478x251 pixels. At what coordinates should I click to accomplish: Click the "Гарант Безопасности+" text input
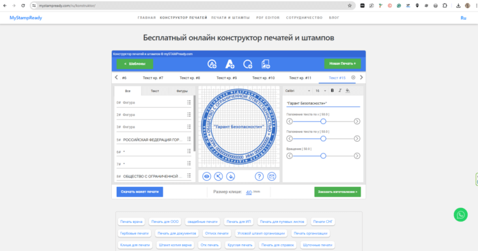coord(323,103)
